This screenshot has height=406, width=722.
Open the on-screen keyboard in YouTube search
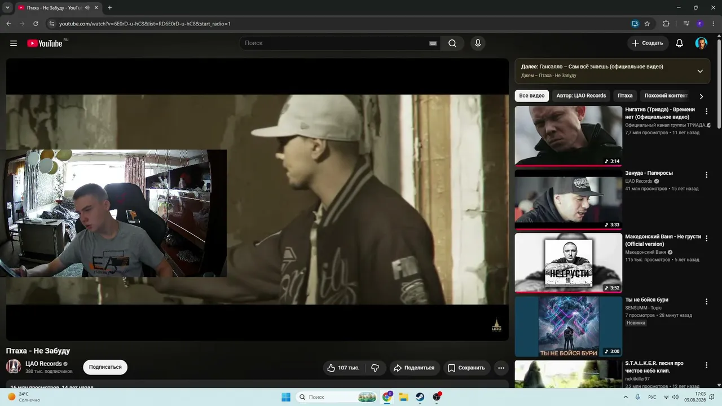point(433,43)
